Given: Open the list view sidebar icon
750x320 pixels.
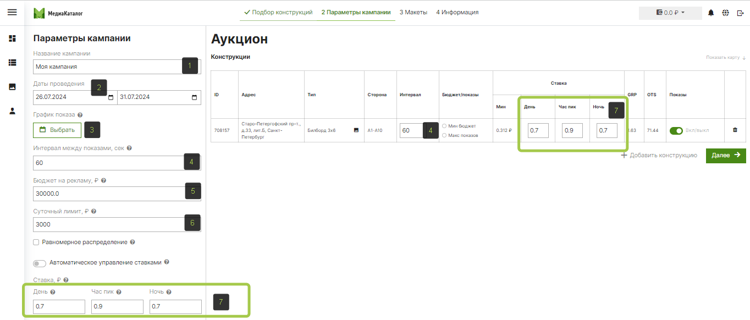Looking at the screenshot, I should (12, 63).
